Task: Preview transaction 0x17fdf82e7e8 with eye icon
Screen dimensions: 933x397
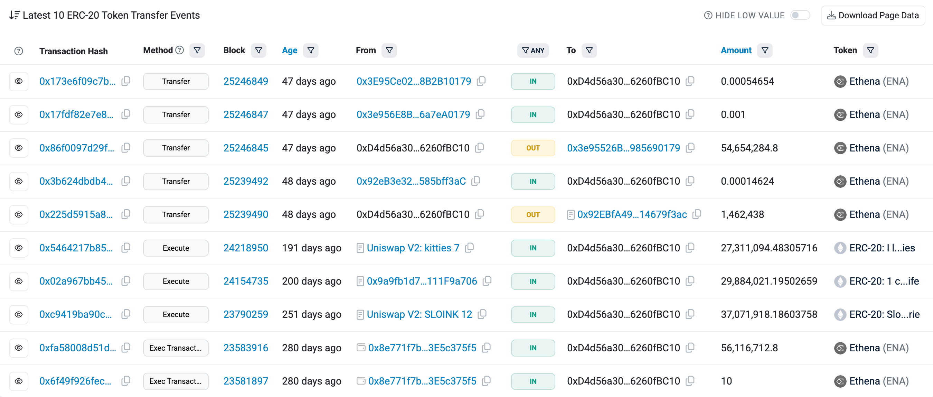Action: coord(18,114)
